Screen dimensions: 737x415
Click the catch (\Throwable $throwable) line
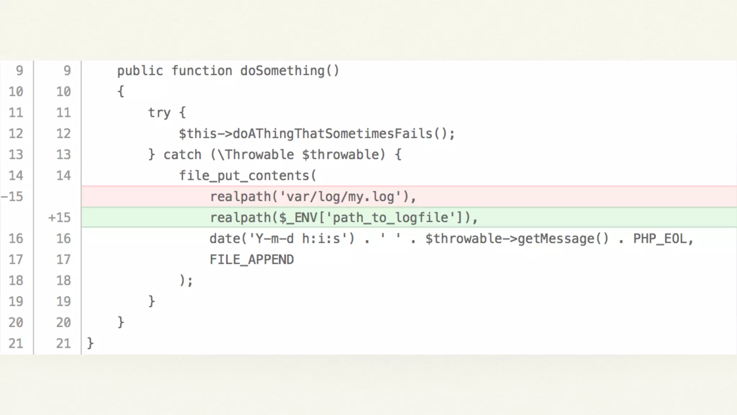coord(275,155)
